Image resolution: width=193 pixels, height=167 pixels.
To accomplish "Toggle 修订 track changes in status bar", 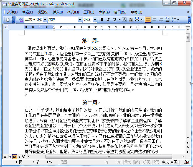I will (x=137, y=162).
